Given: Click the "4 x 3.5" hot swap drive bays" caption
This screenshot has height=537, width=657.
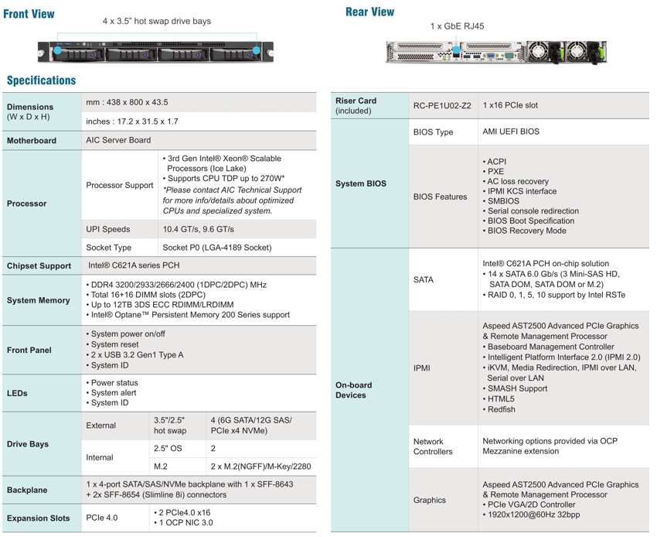Looking at the screenshot, I should (x=157, y=21).
